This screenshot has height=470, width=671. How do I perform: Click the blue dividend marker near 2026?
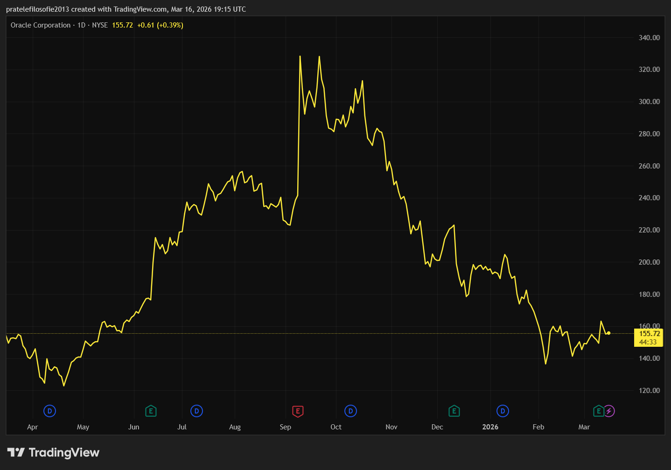(x=503, y=411)
